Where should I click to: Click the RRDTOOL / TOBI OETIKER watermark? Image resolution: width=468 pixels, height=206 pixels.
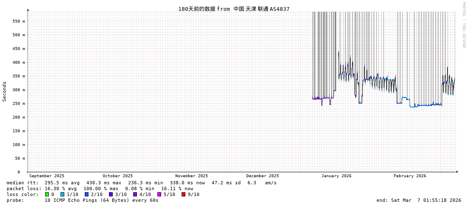(463, 25)
